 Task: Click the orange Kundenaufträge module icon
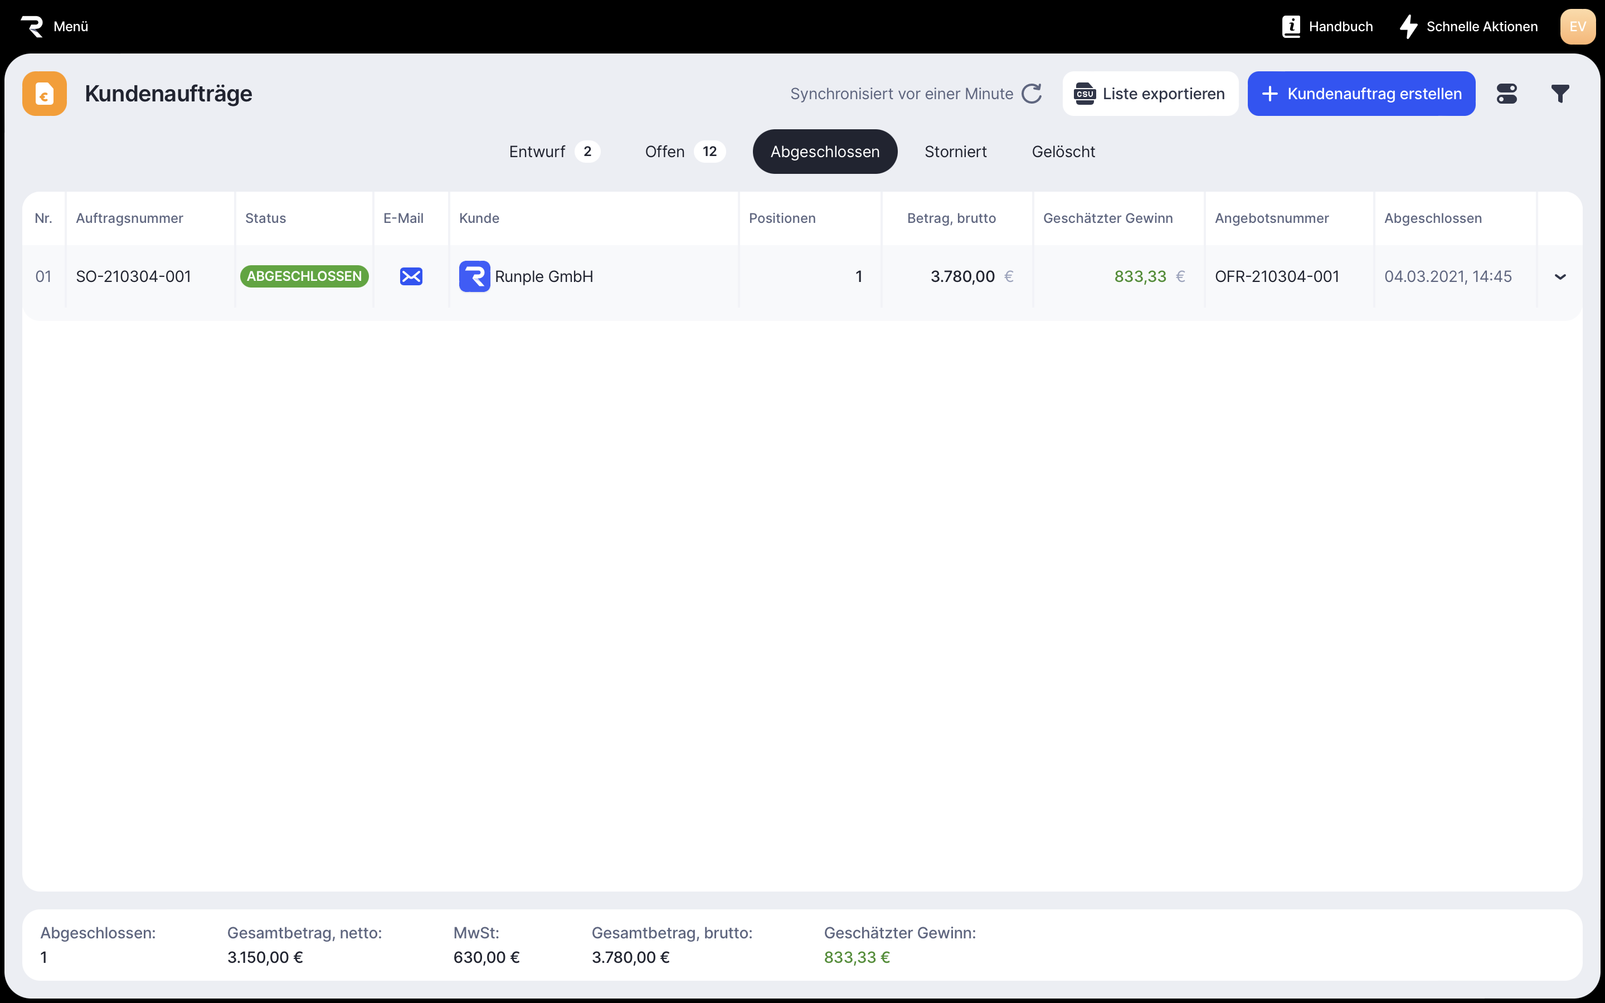(45, 94)
